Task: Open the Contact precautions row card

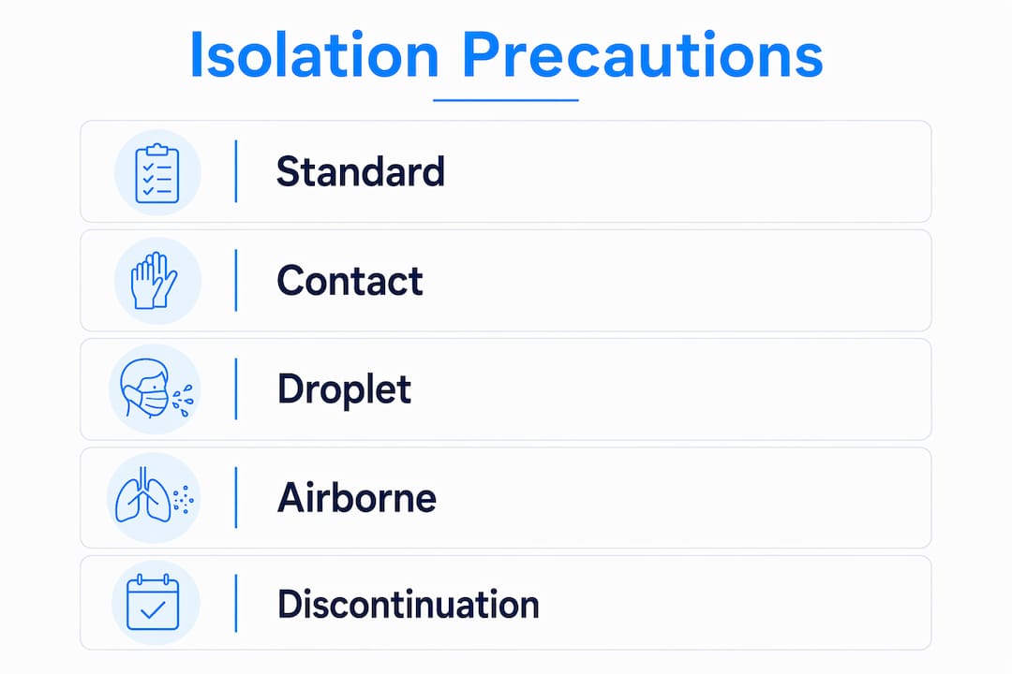Action: (505, 281)
